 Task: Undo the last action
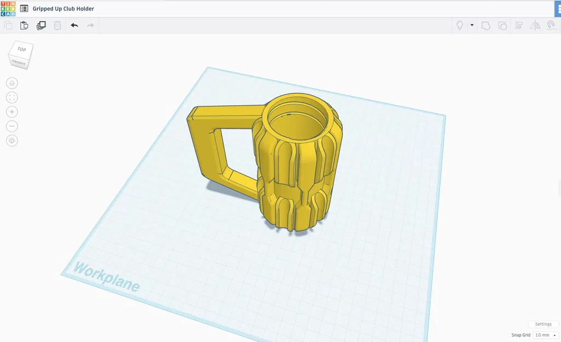(x=74, y=25)
